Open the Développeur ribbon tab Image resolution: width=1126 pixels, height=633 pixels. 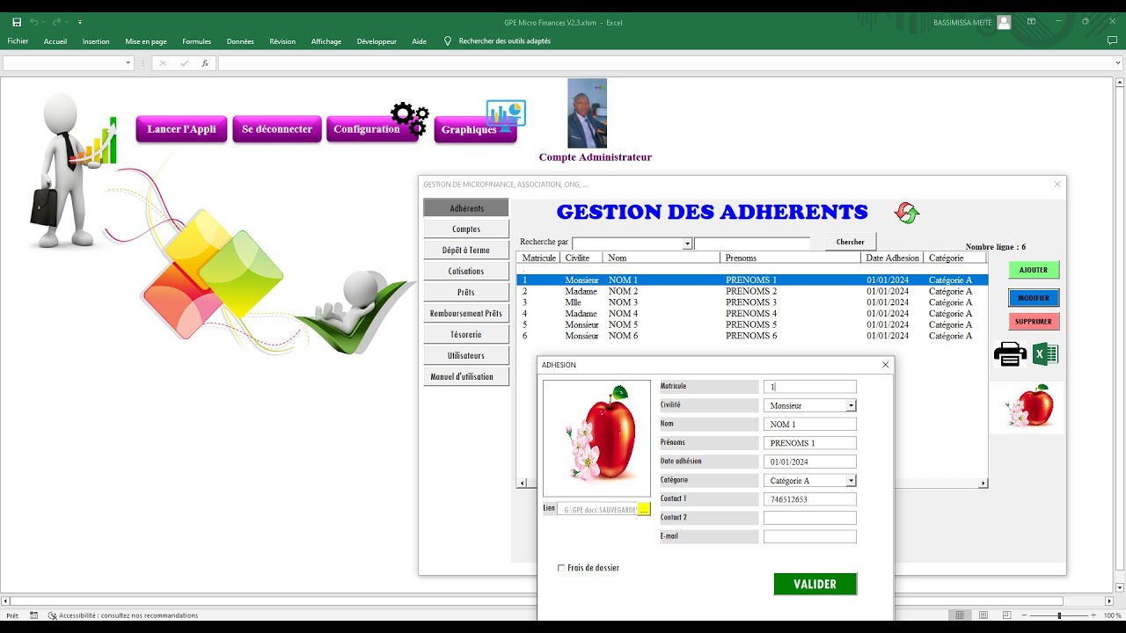377,41
